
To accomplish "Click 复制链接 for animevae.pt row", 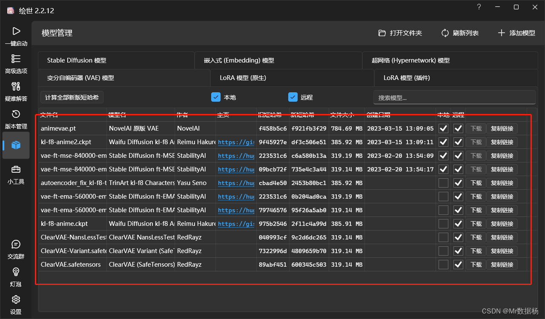I will pyautogui.click(x=502, y=128).
